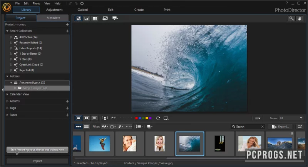The image size is (308, 167).
Task: Open the Print module
Action: [167, 10]
